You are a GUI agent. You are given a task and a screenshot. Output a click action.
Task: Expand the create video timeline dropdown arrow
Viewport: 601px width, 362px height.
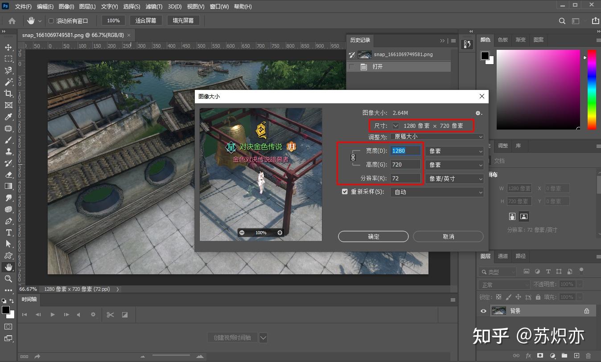click(x=263, y=338)
